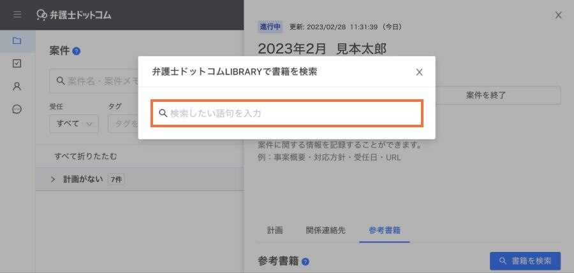Click the 弁護士ドットコム logo

tap(74, 15)
